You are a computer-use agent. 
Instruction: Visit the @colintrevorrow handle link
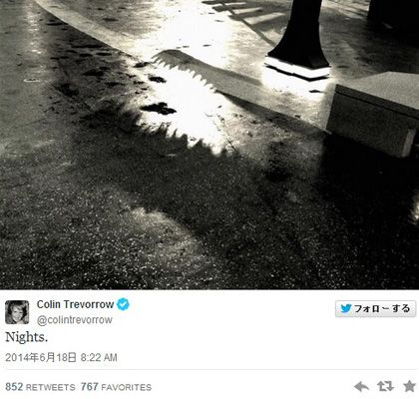point(75,320)
